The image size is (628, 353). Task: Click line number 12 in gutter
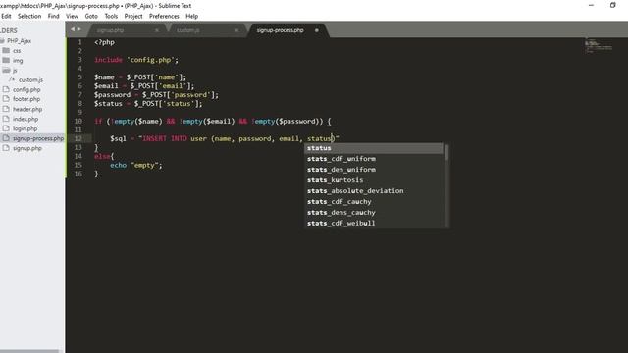[x=78, y=138]
